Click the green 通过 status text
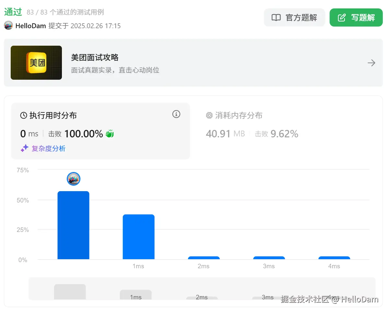 tap(13, 12)
